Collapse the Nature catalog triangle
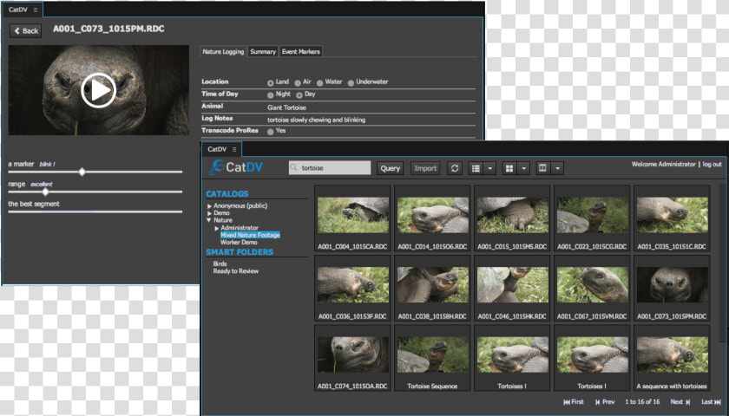Screen dimensions: 729x416 coord(209,220)
